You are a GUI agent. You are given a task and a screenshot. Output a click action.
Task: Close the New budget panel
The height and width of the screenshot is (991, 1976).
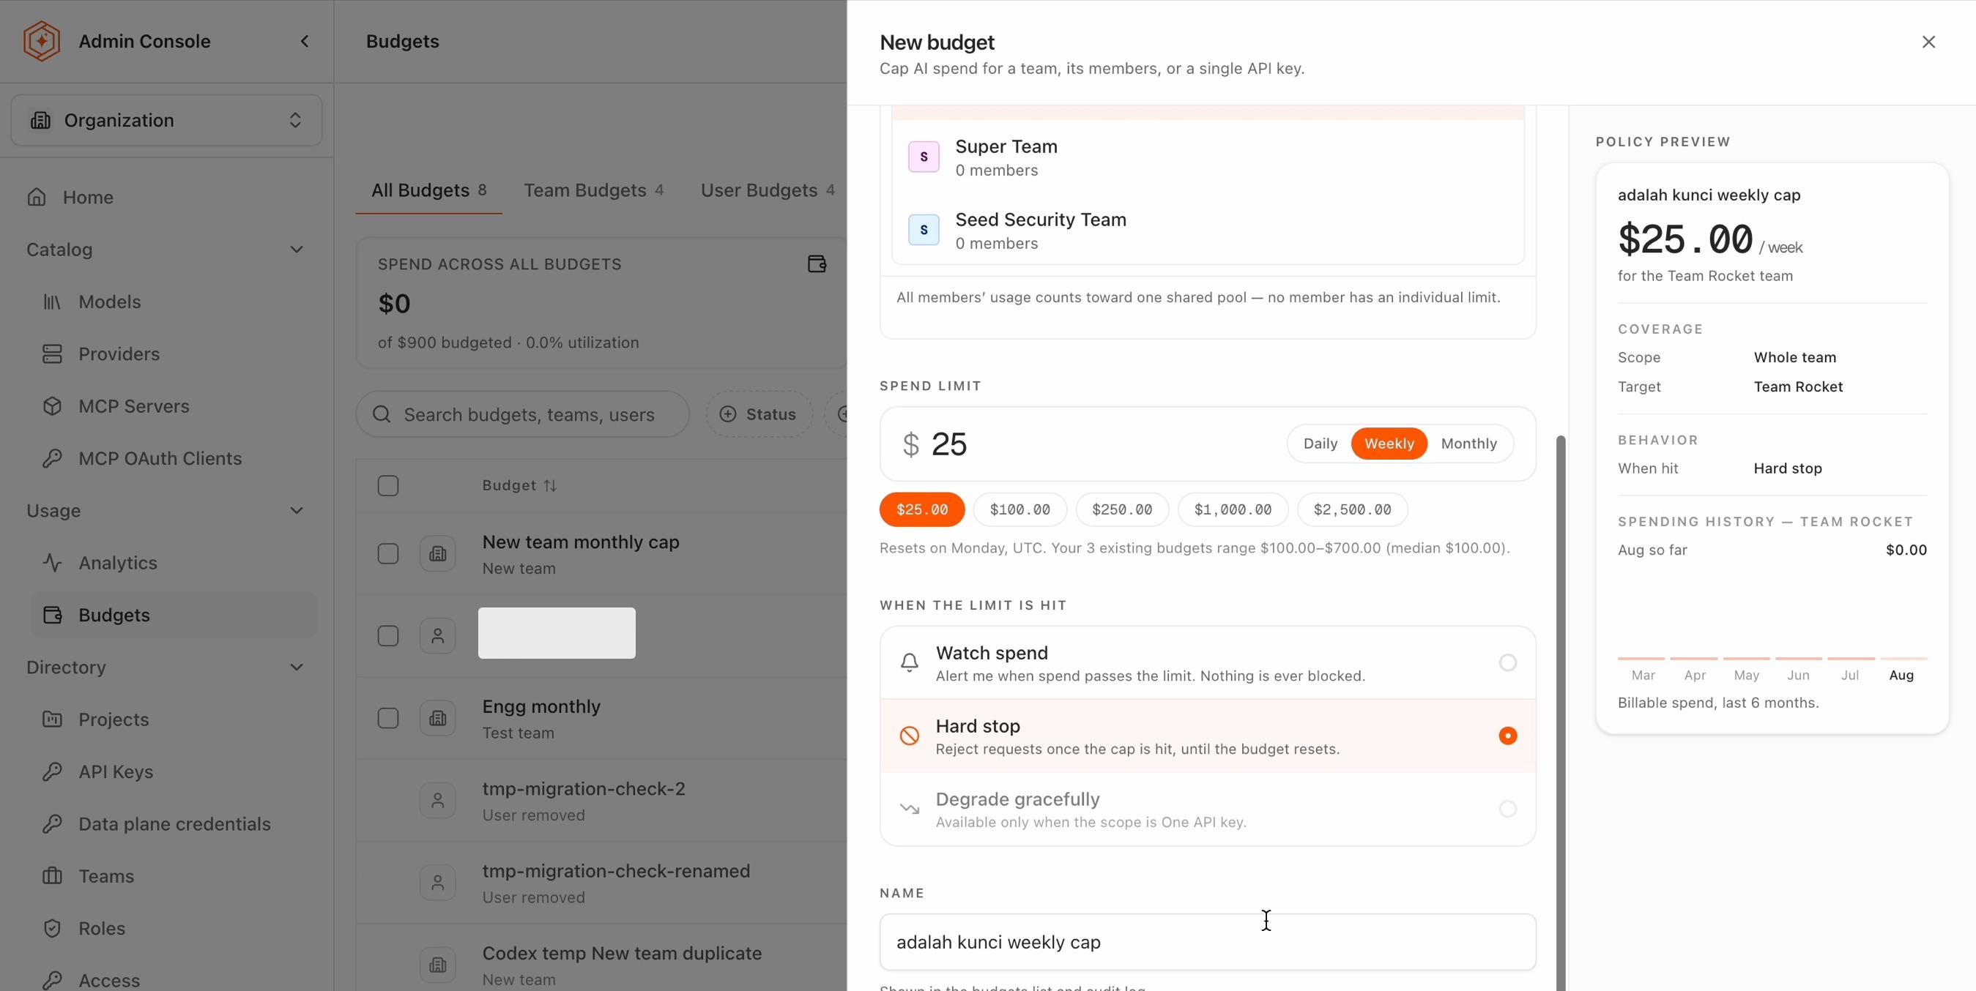point(1928,42)
